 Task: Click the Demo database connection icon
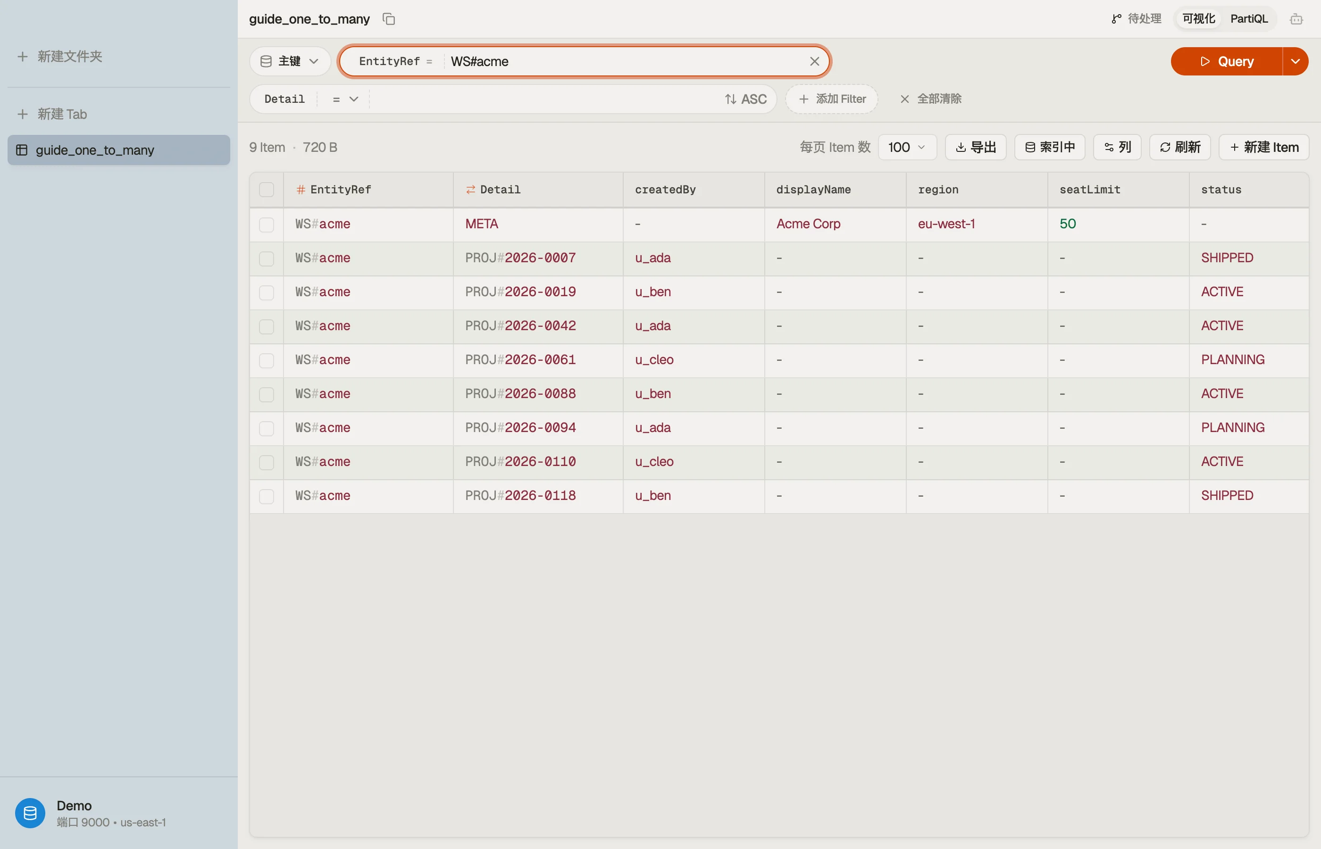pos(30,813)
